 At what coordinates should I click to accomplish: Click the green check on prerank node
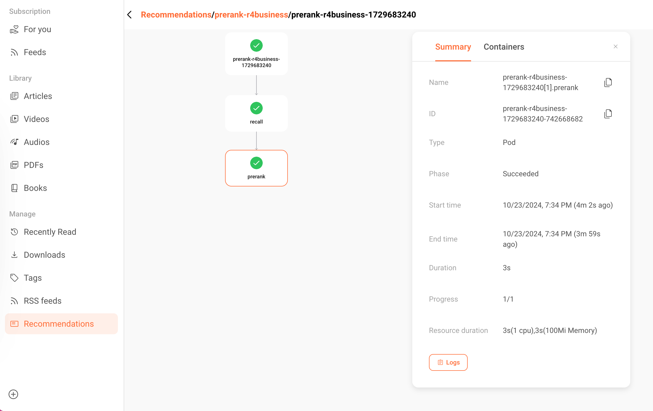[x=256, y=163]
